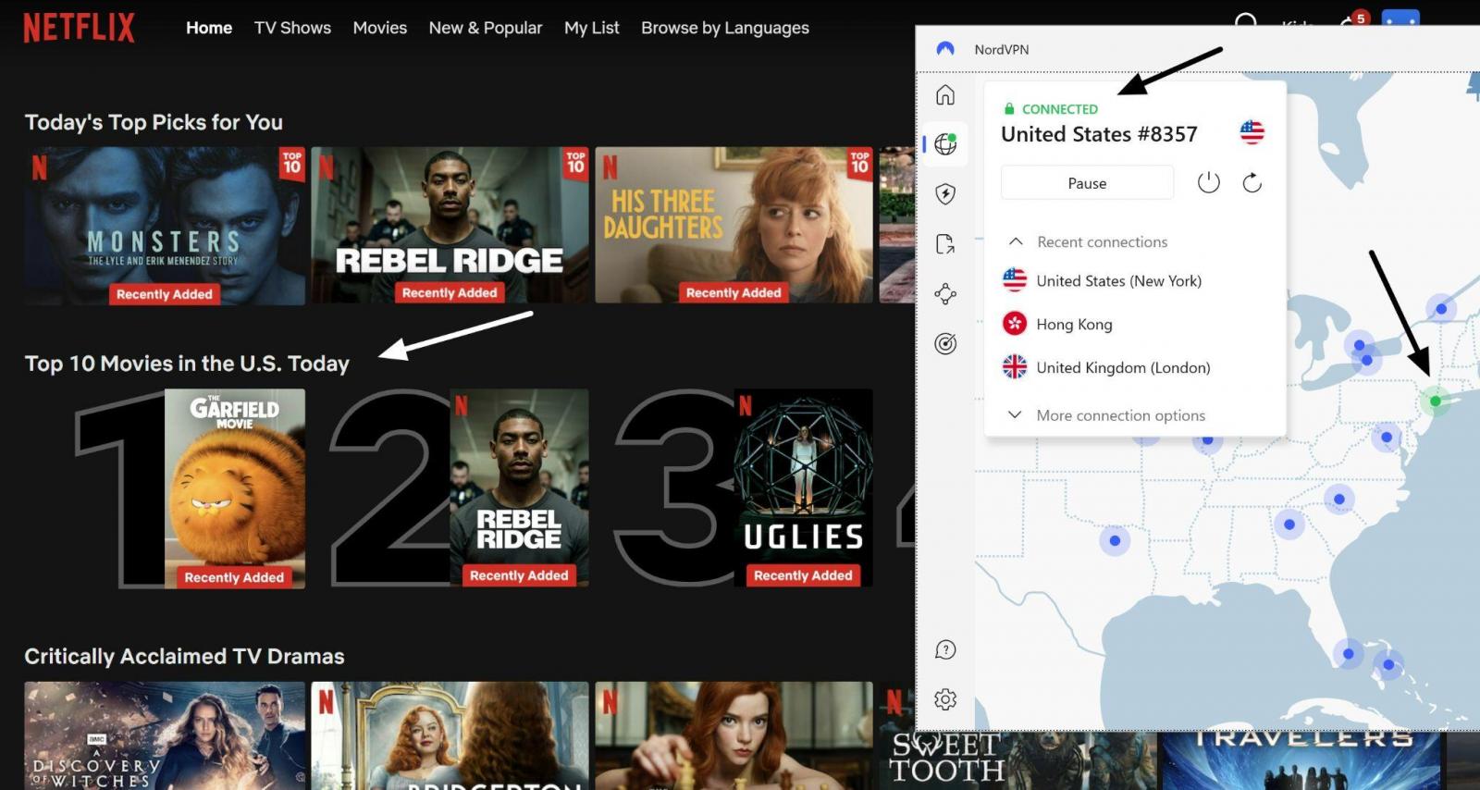Click the green connected server dot on map
The image size is (1480, 790).
pos(1435,401)
